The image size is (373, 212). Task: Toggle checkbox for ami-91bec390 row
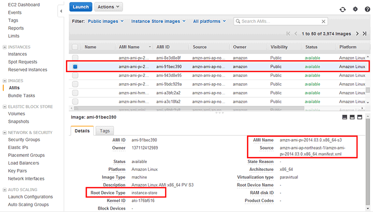75,67
